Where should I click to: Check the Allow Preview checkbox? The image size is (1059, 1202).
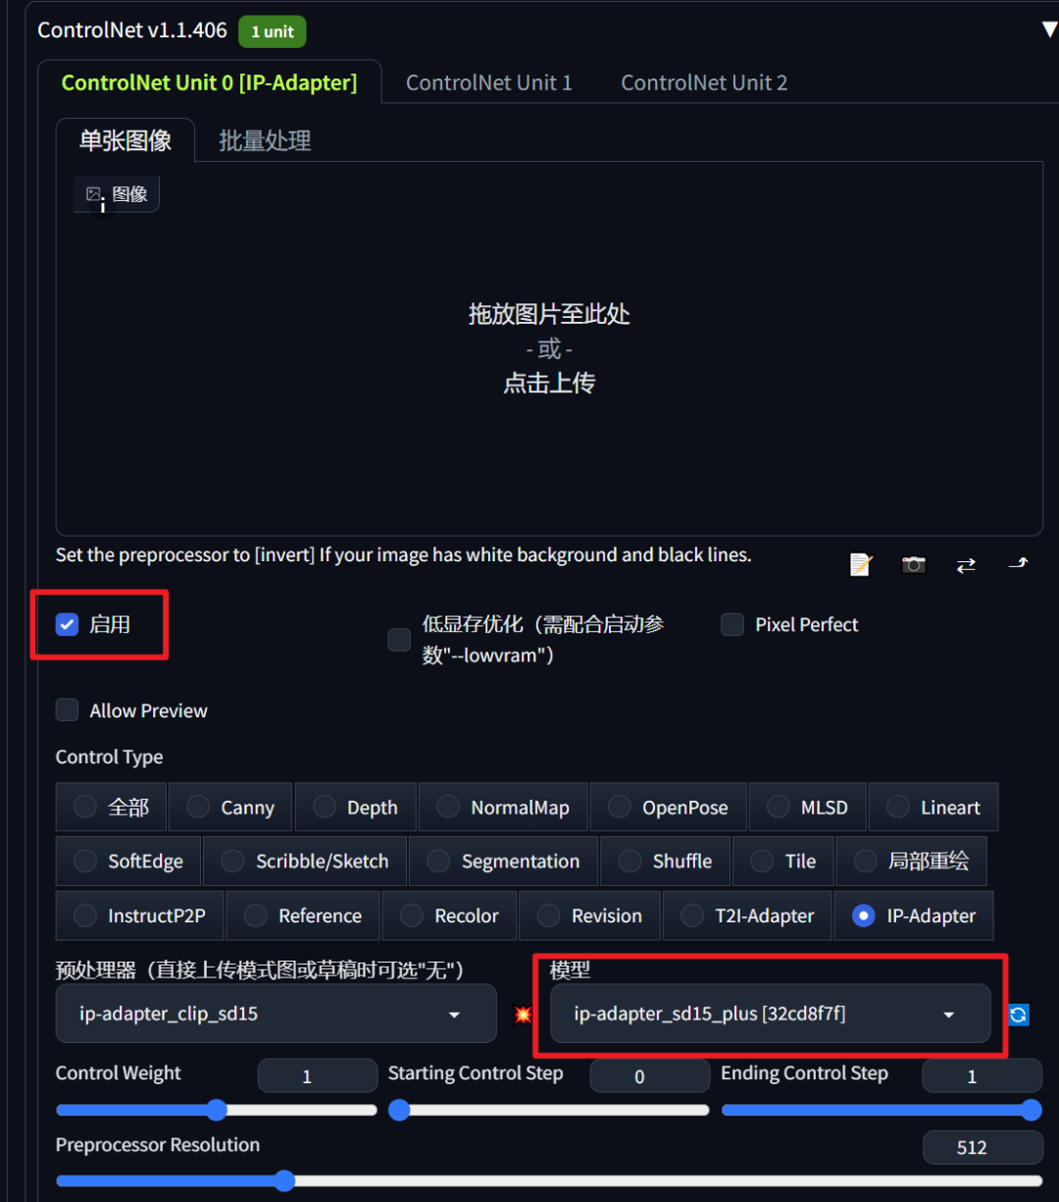(x=67, y=710)
